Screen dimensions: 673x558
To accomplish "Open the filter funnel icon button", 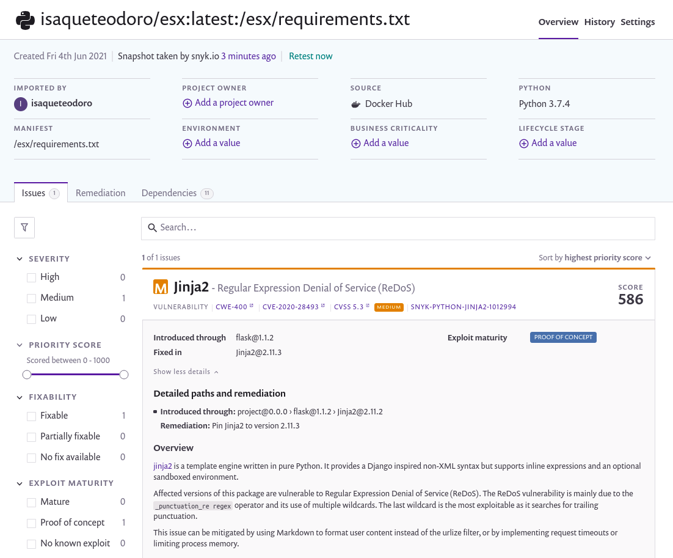I will pos(24,227).
